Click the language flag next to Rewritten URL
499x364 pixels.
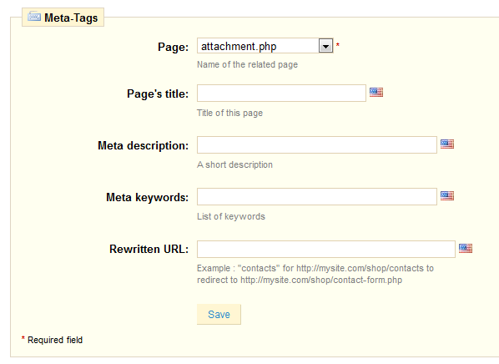pos(466,249)
